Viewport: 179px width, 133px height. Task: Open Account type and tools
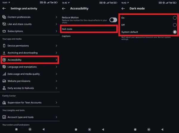30,117
